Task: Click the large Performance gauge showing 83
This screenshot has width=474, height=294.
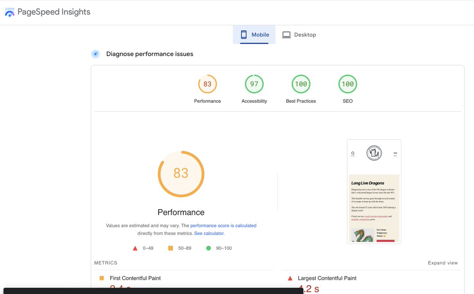Action: point(181,174)
